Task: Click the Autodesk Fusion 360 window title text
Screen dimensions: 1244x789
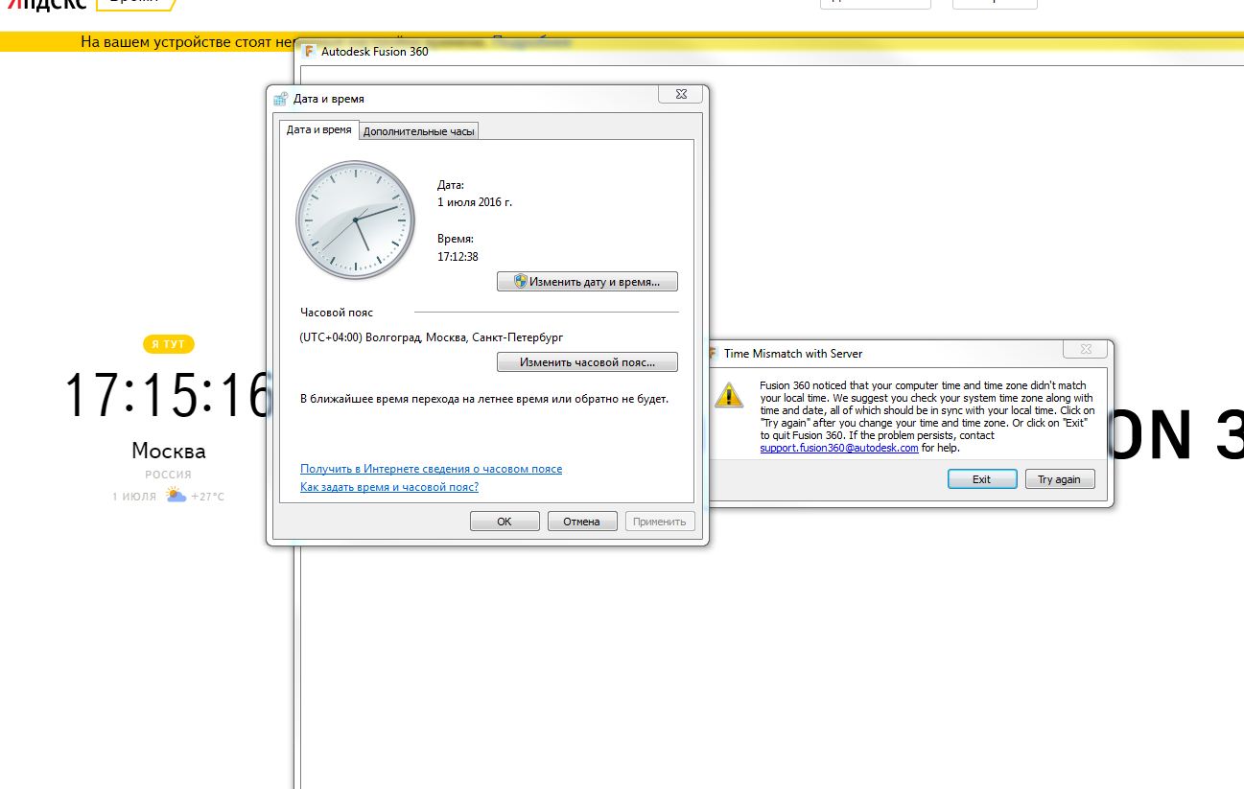Action: 375,51
